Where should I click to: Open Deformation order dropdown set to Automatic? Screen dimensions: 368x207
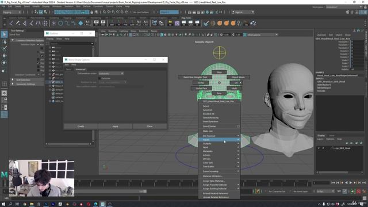coord(111,74)
